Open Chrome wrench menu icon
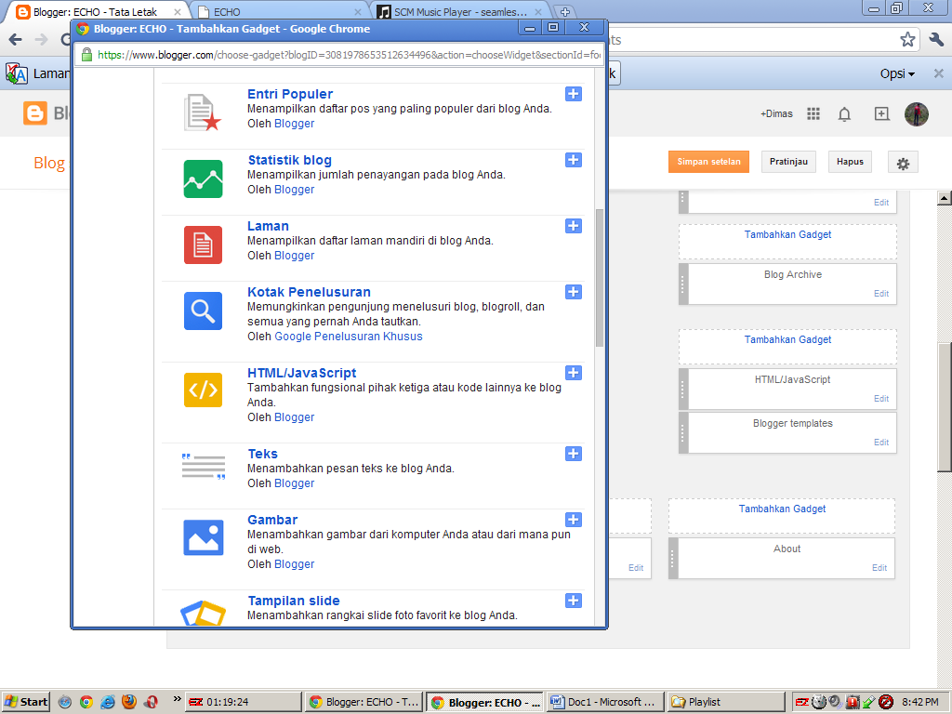Screen dimensions: 952x714 936,39
